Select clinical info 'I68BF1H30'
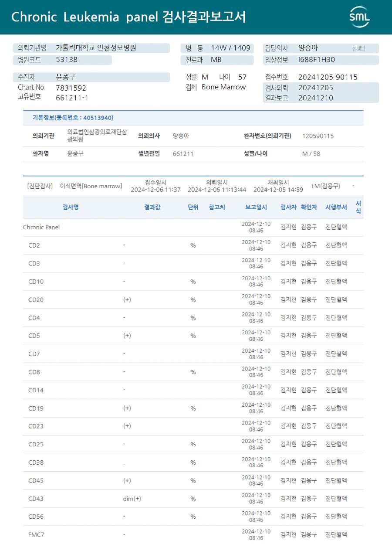 click(x=317, y=60)
